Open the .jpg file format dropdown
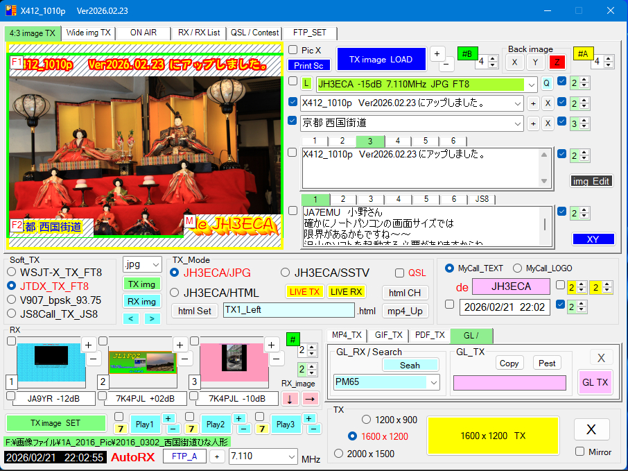This screenshot has height=471, width=628. 141,265
